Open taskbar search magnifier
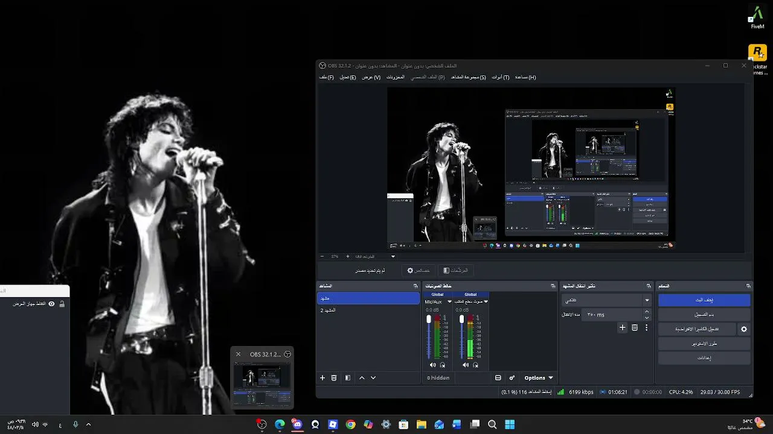 point(492,424)
